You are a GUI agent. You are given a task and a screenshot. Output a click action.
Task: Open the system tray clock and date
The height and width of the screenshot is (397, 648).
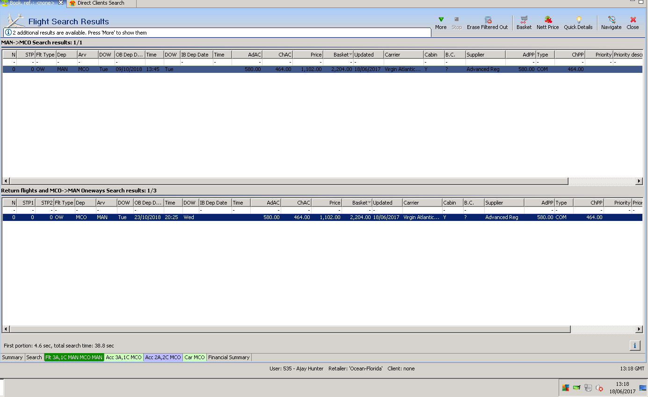[622, 388]
